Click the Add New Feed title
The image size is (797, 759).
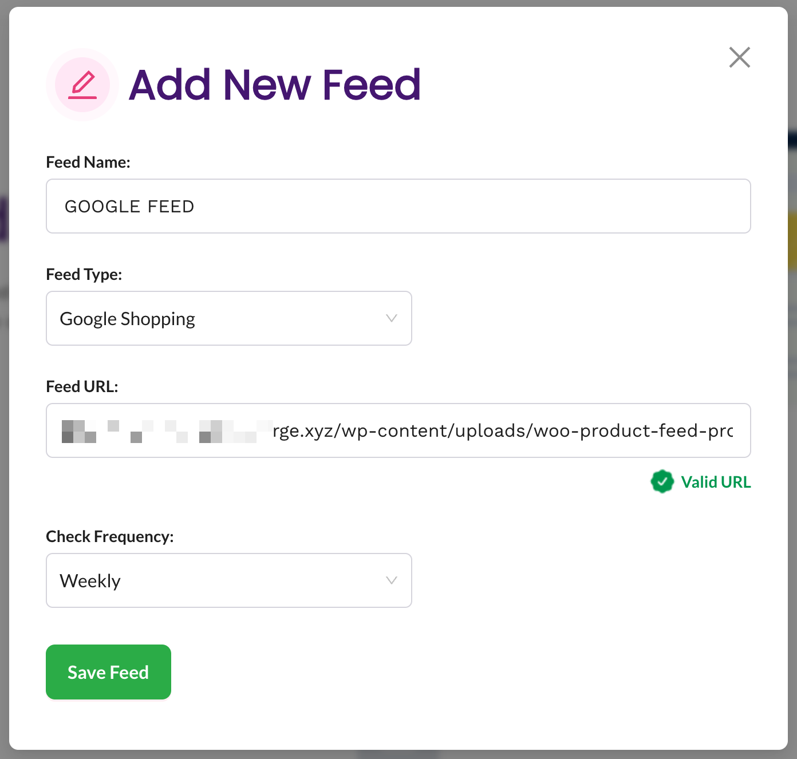click(x=275, y=85)
